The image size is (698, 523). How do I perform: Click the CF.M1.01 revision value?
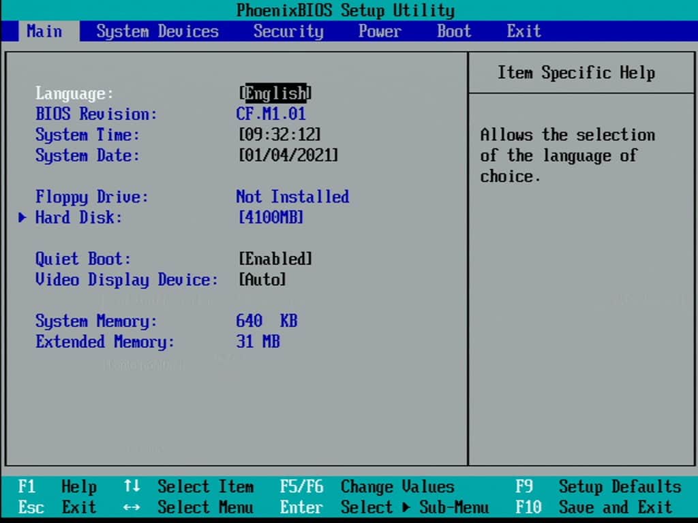(x=271, y=114)
